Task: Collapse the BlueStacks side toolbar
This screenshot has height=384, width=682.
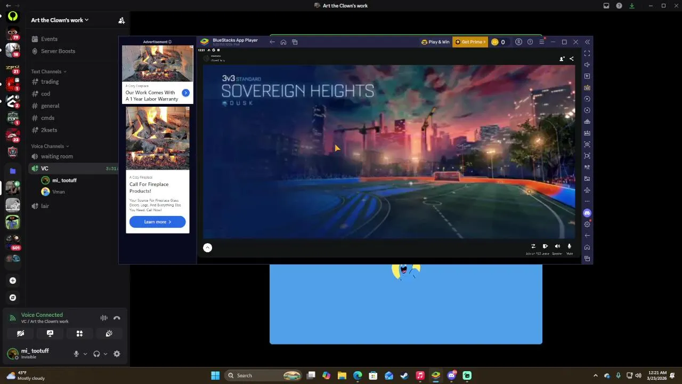Action: 587,42
